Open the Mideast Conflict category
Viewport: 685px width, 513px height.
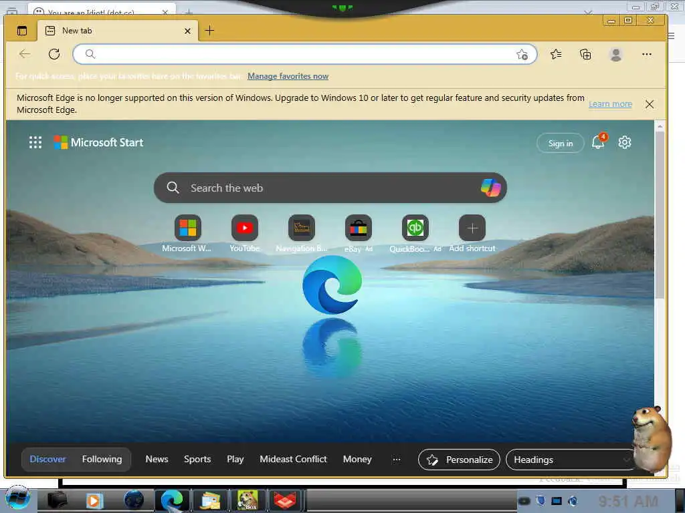coord(293,460)
